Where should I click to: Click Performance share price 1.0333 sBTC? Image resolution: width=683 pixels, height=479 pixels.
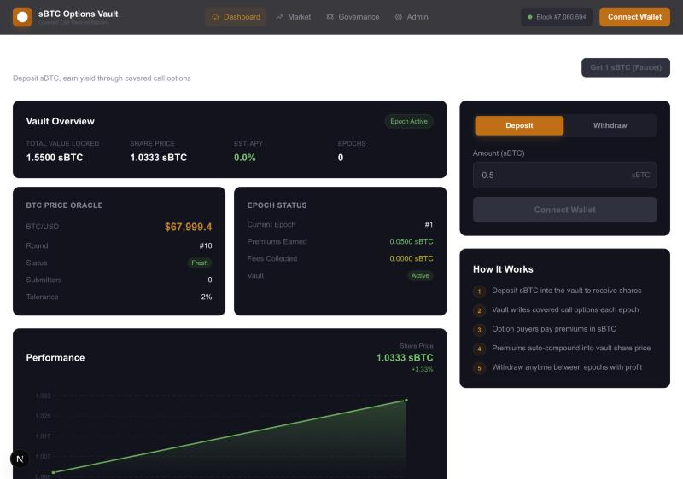pyautogui.click(x=405, y=357)
